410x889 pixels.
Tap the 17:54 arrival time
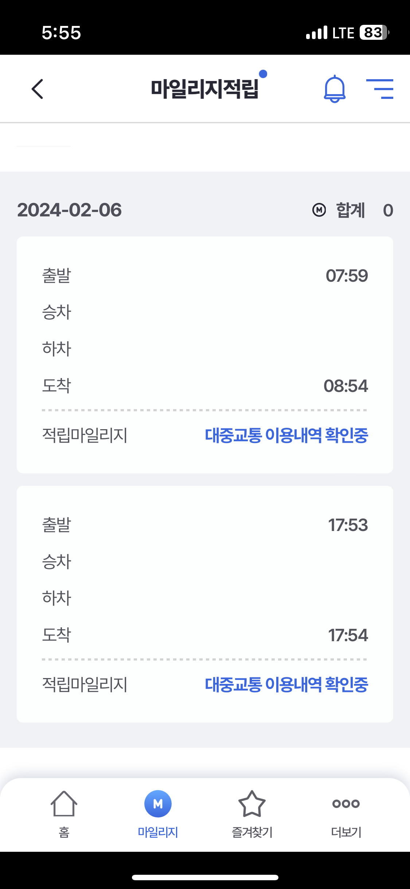click(x=348, y=635)
